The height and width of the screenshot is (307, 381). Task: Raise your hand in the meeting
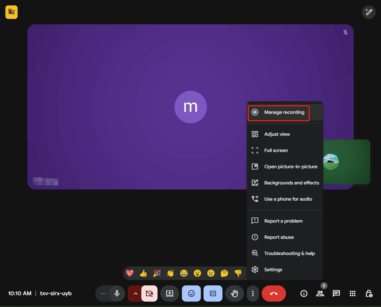pos(235,293)
